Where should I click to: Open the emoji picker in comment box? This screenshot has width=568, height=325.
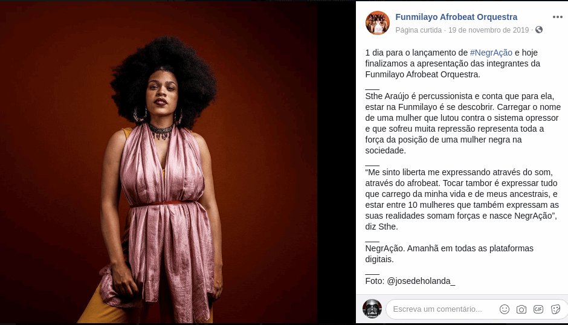504,309
